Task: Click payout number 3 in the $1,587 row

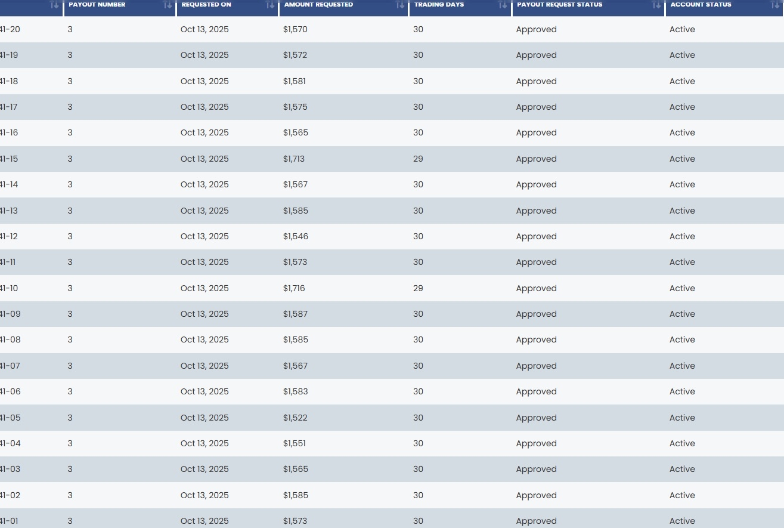Action: (x=70, y=314)
